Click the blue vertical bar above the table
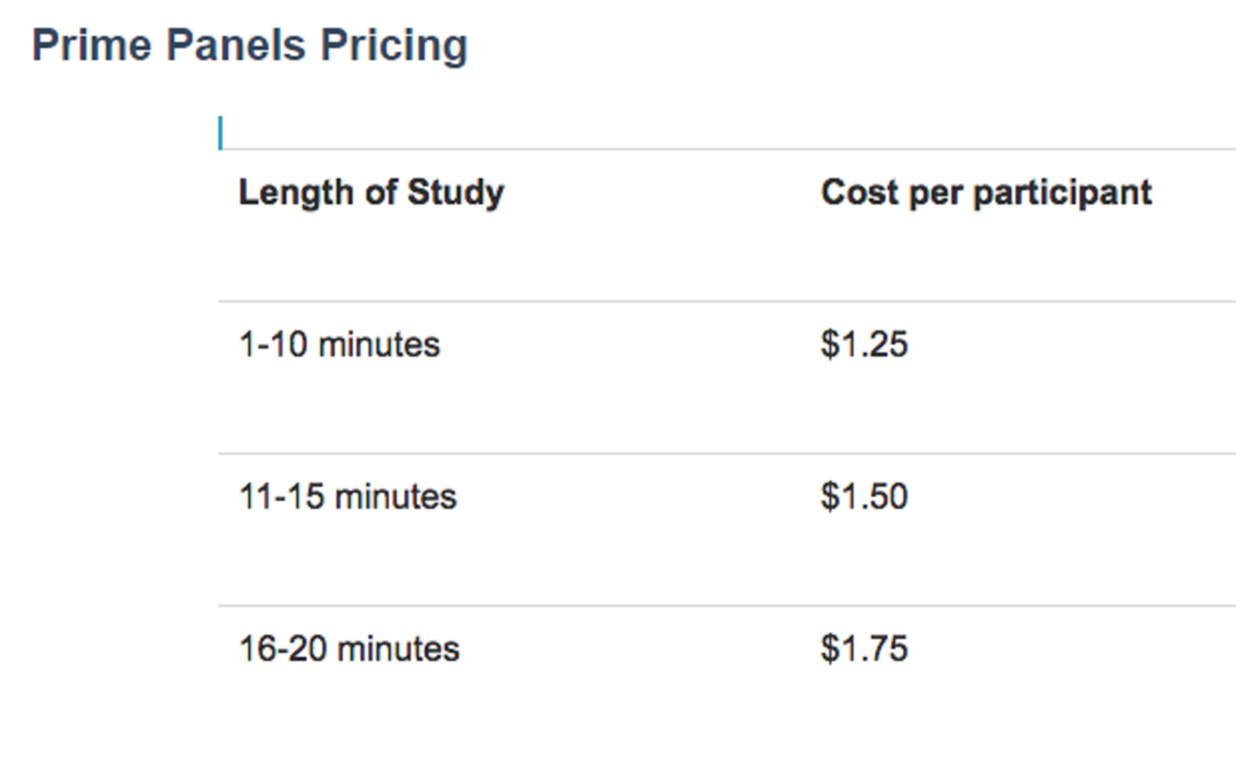Image resolution: width=1258 pixels, height=757 pixels. tap(220, 133)
